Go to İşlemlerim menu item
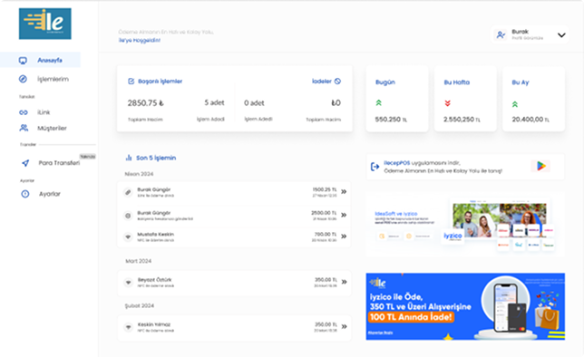The width and height of the screenshot is (584, 357). (53, 79)
